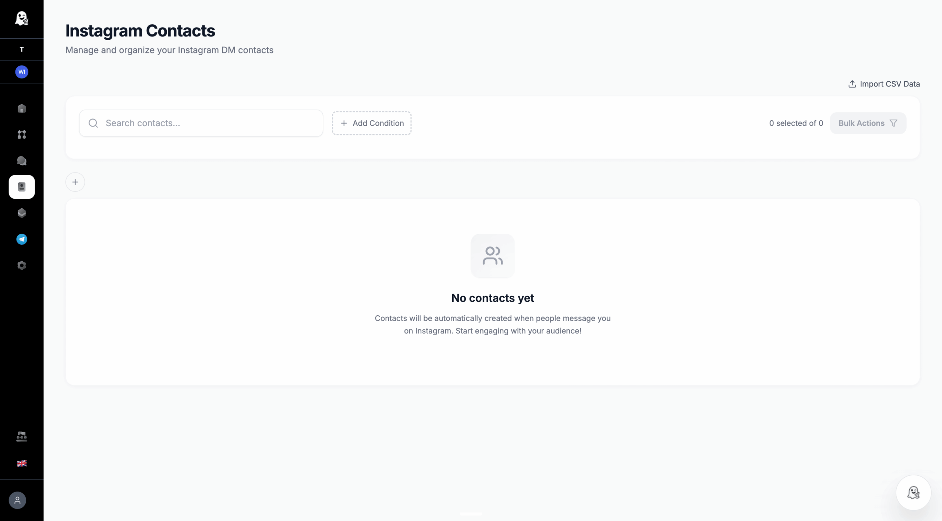This screenshot has width=942, height=521.
Task: Select the active Contacts sidebar icon
Action: pos(22,187)
